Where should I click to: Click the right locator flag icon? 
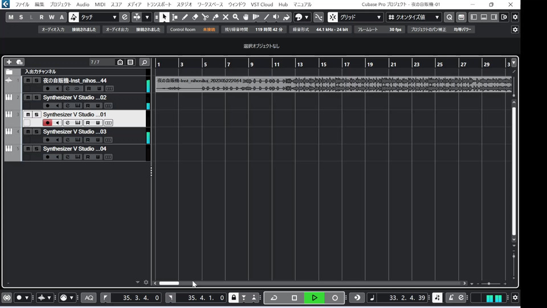(170, 298)
